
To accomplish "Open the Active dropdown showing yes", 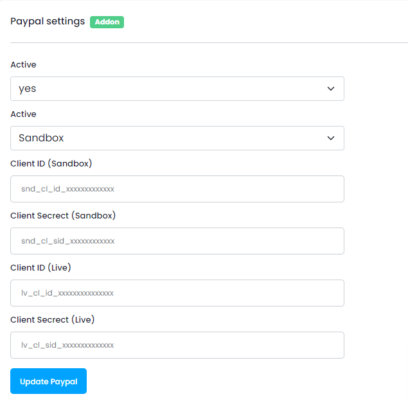I will click(177, 89).
